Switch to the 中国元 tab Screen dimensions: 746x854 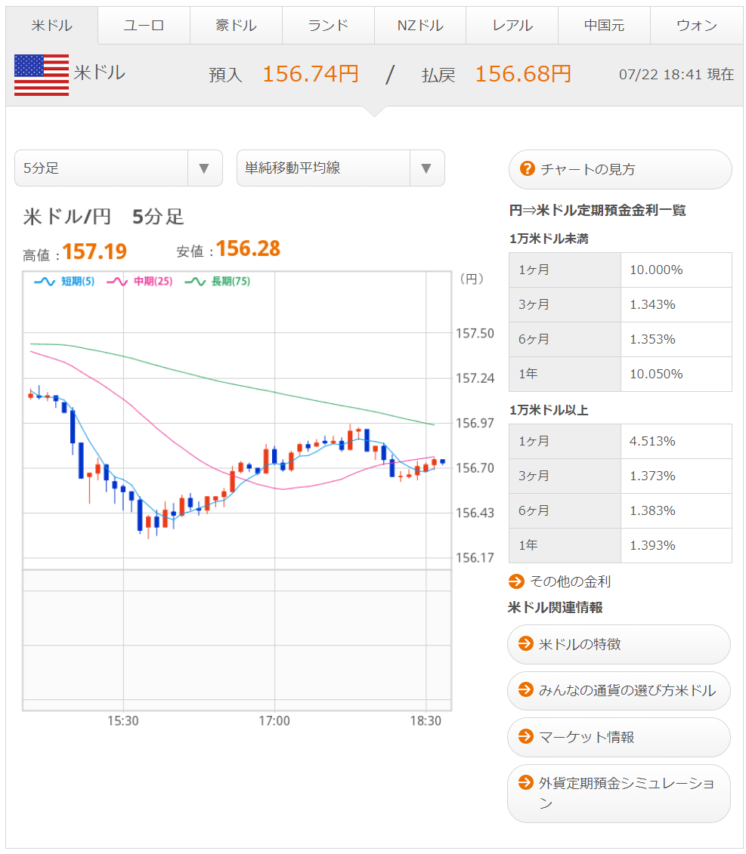coord(604,26)
